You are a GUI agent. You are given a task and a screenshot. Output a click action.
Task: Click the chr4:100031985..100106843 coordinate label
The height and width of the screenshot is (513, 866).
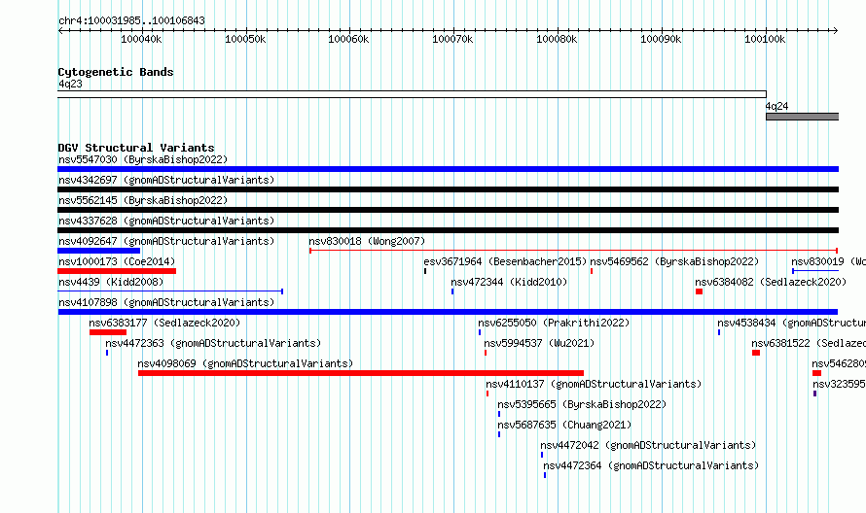point(131,20)
